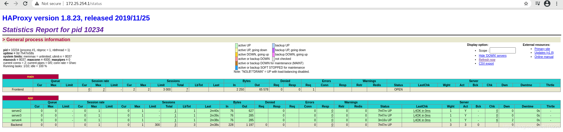The image size is (563, 132).
Task: Click the backup UP, going down swatch
Action: click(x=273, y=50)
